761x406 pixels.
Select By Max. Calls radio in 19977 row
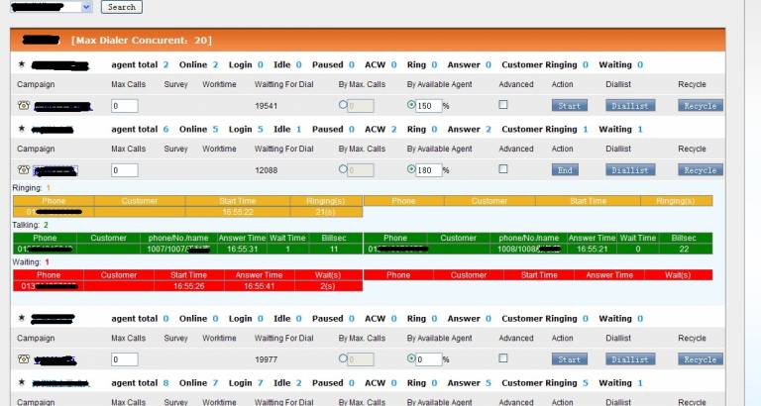click(343, 358)
